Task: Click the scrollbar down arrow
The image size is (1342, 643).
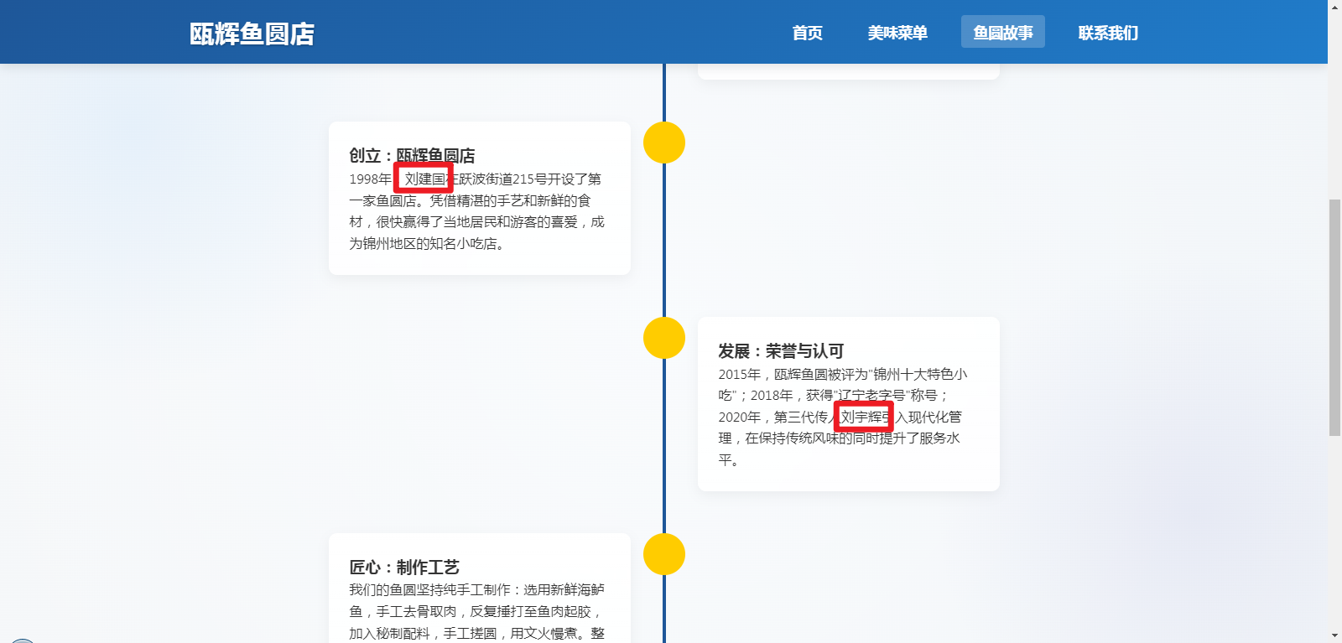Action: coord(1334,636)
